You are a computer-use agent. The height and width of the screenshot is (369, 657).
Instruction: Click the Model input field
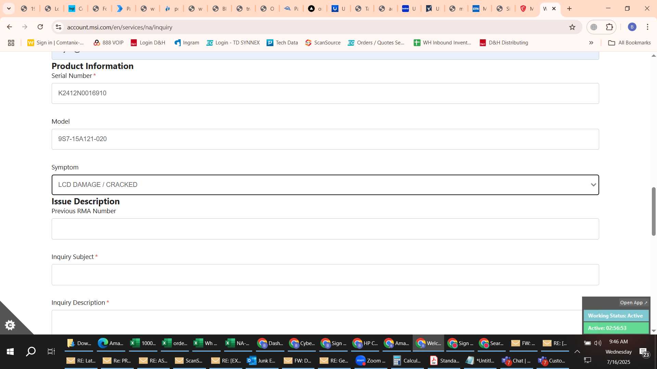tap(325, 139)
